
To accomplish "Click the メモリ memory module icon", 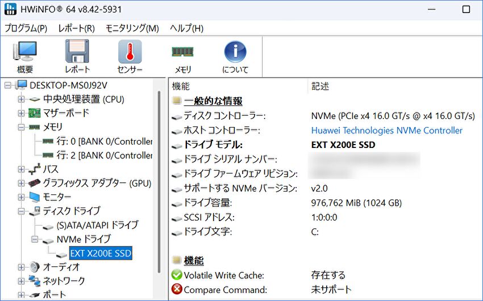I will tap(182, 57).
